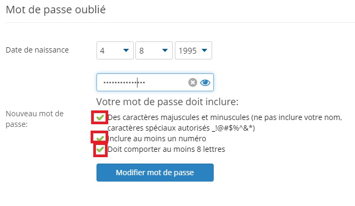Viewport: 355px width, 206px height.
Task: Click the arrow of the day dropdown
Action: tap(126, 50)
